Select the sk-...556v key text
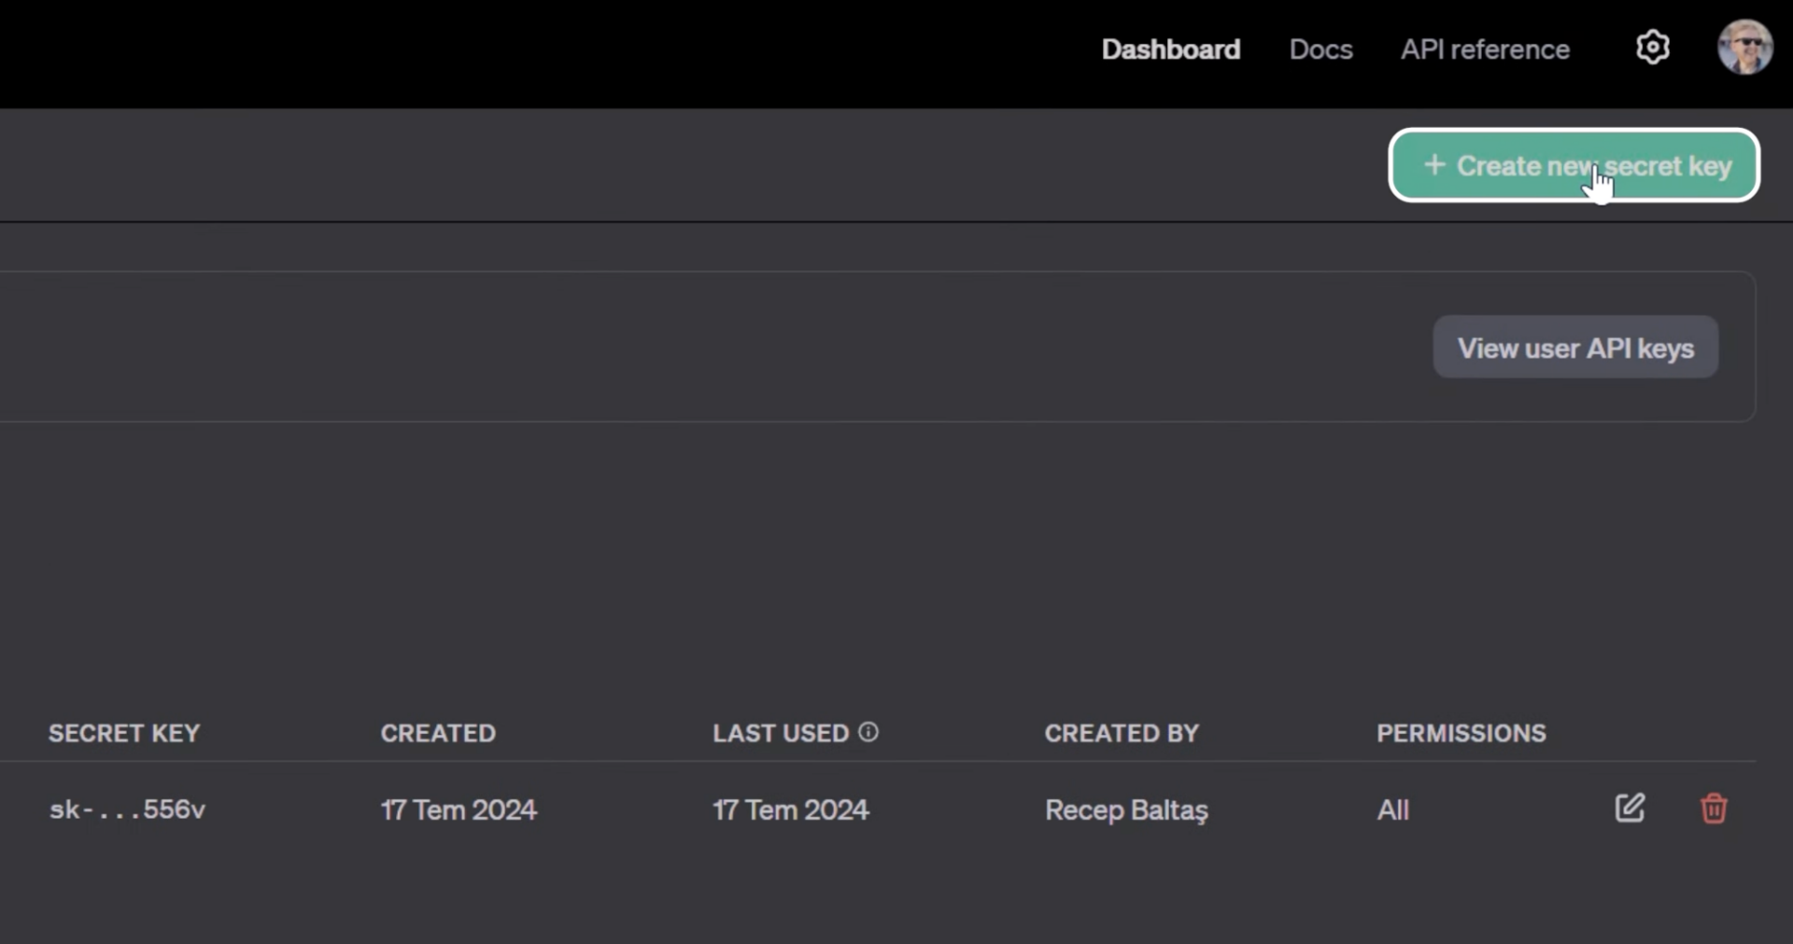 (127, 809)
